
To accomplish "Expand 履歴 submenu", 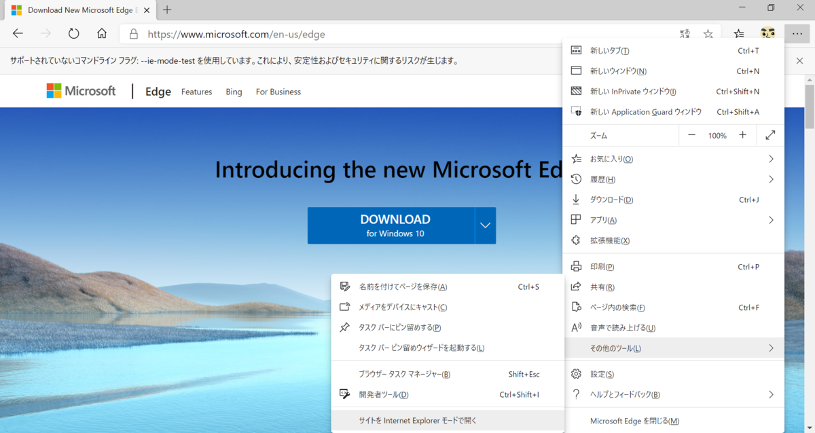I will point(674,179).
